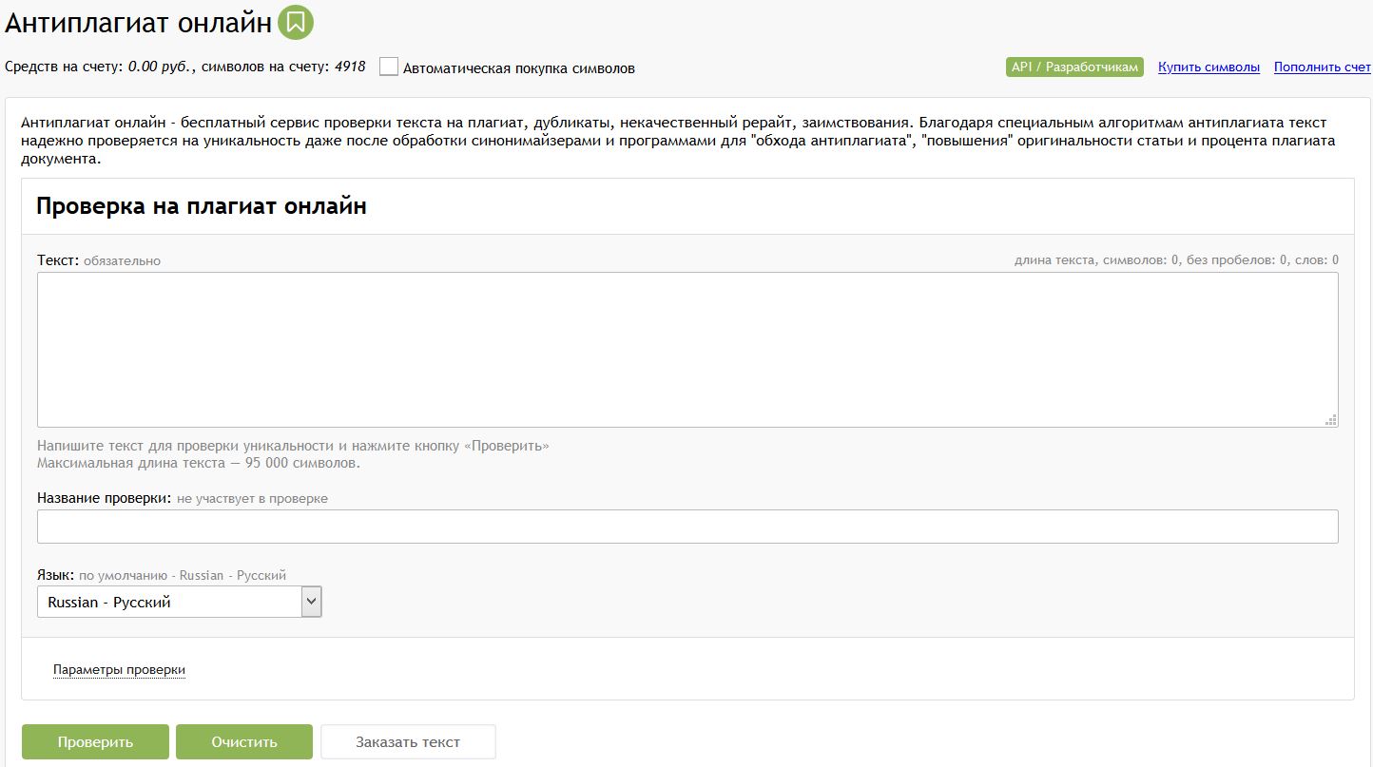Click the symbols balance value 4918
Image resolution: width=1373 pixels, height=767 pixels.
click(350, 67)
